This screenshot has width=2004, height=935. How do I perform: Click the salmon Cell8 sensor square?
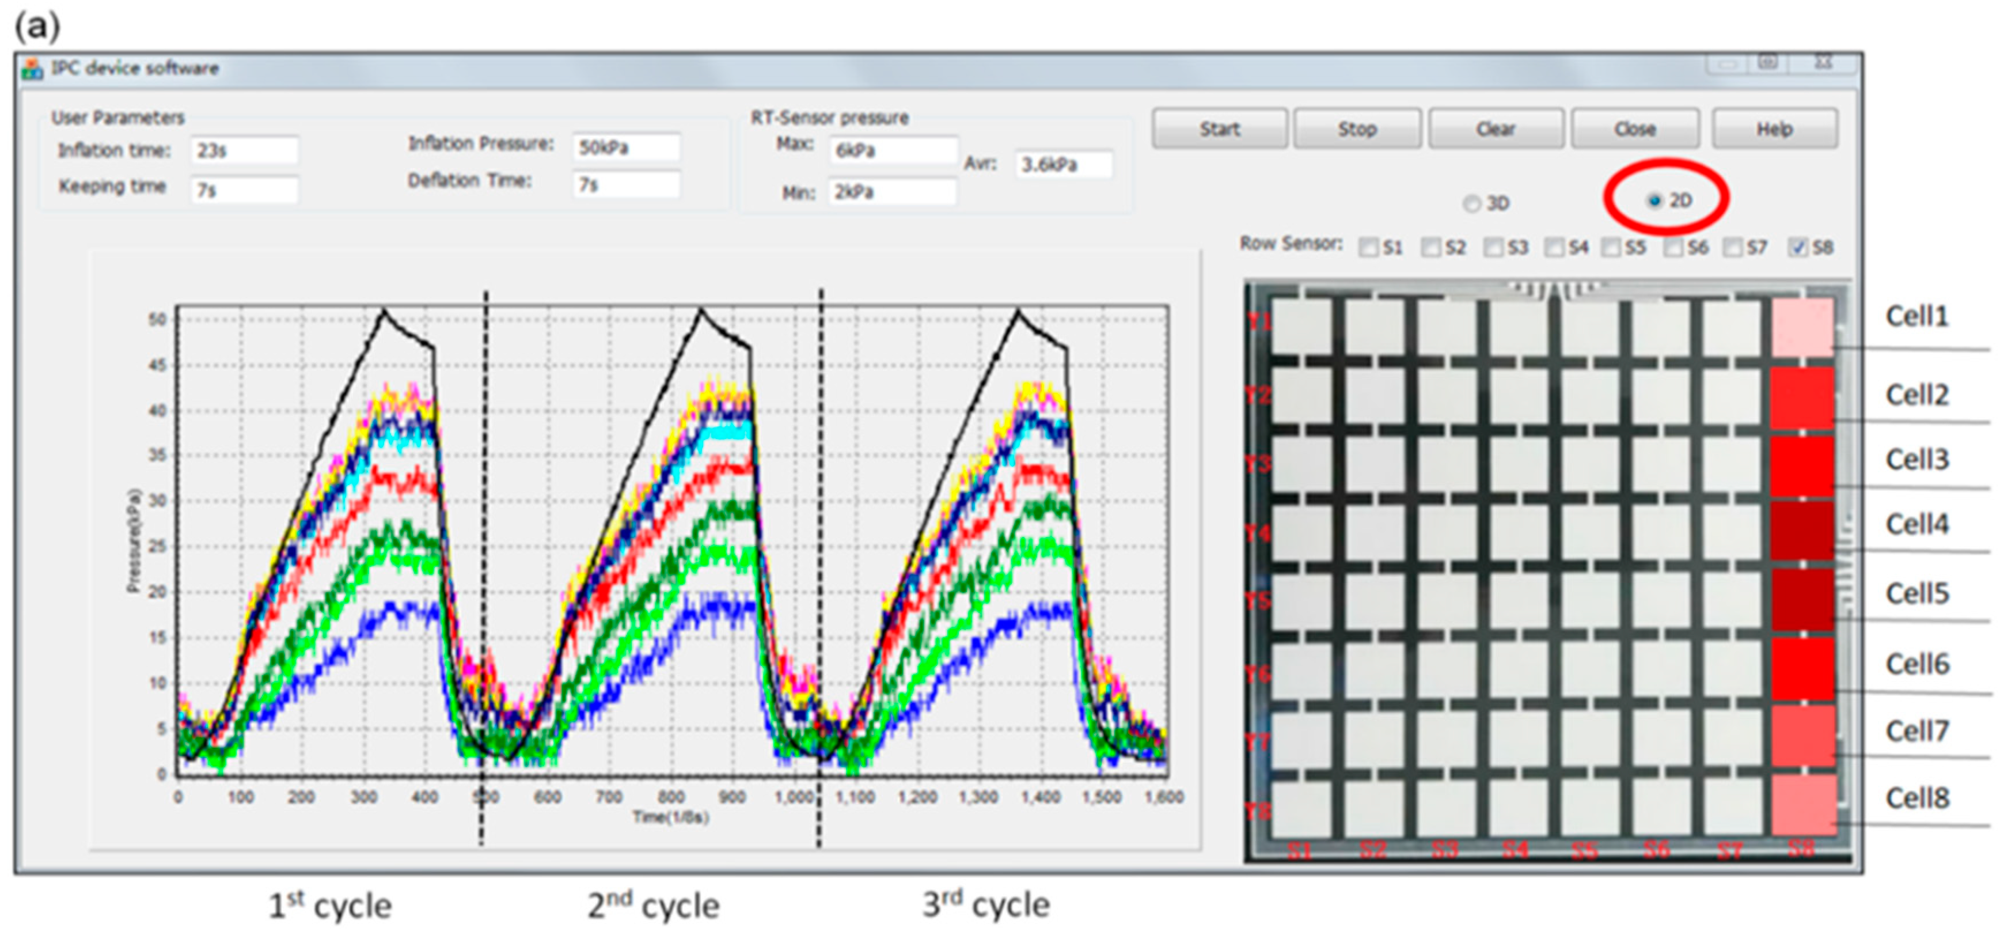pos(1803,805)
